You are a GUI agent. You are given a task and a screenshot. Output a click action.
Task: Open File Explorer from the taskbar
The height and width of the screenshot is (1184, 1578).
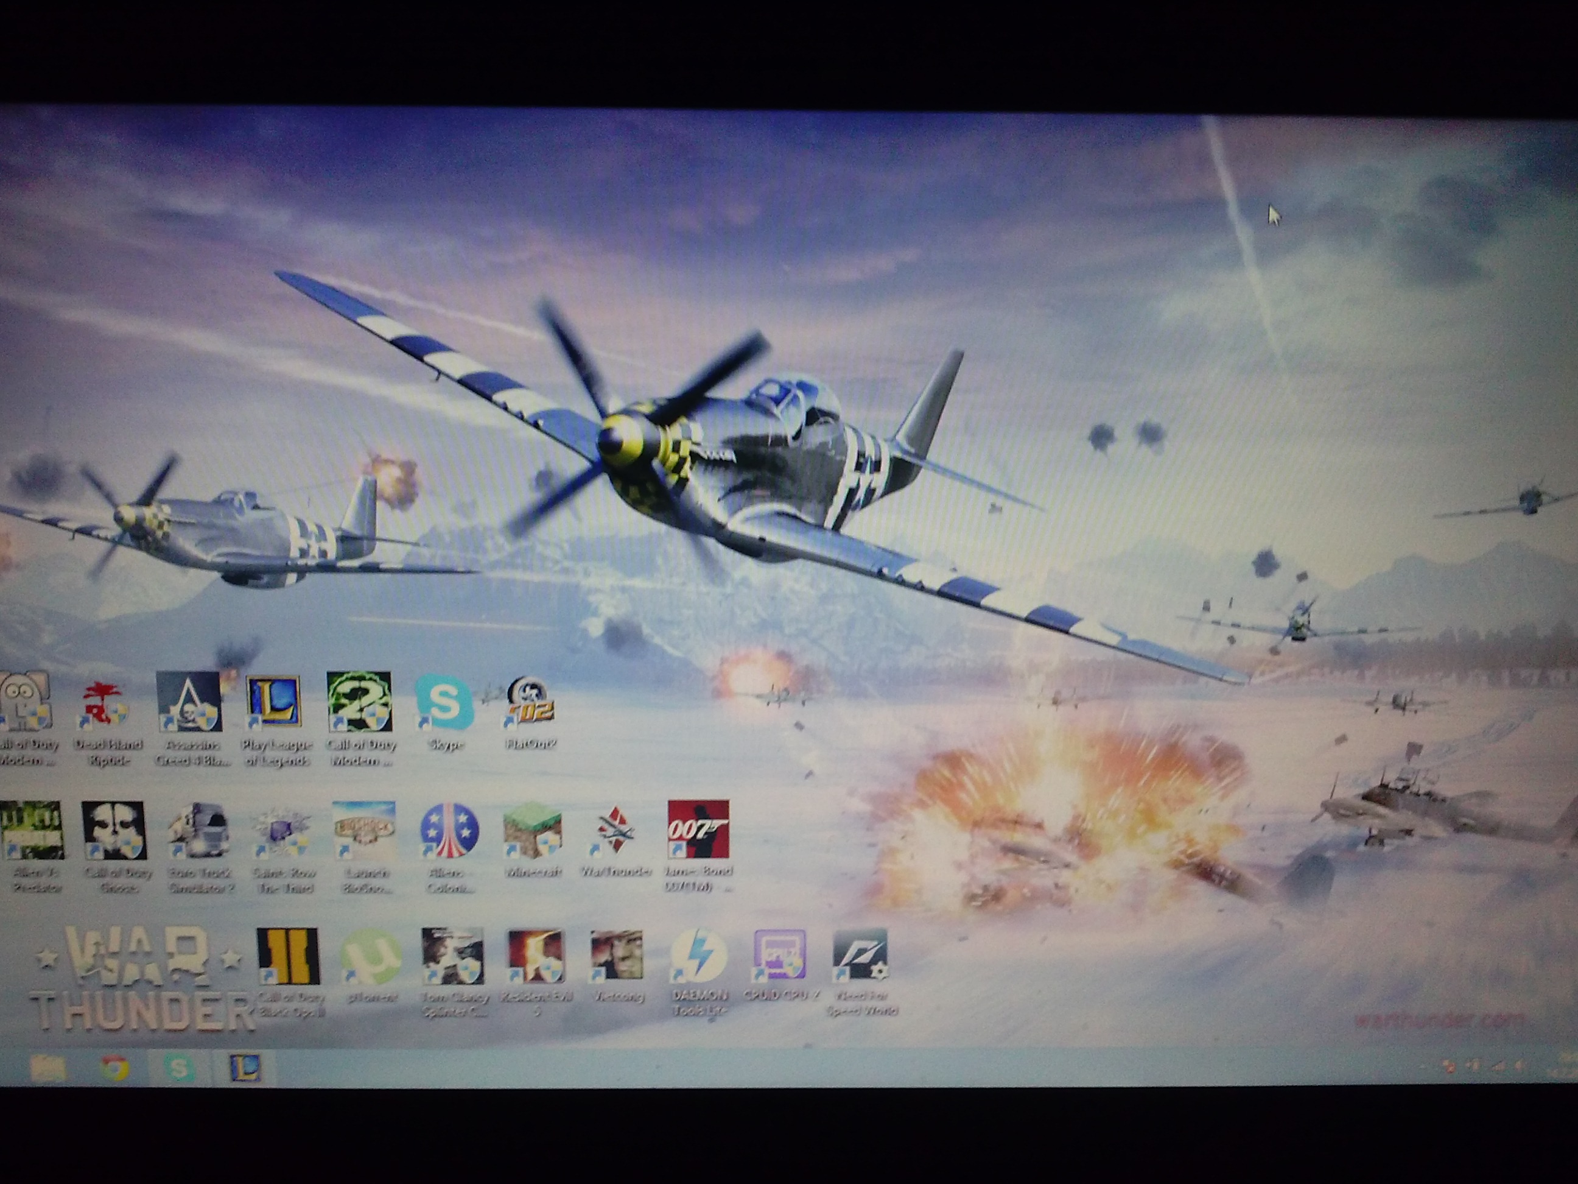(x=48, y=1068)
